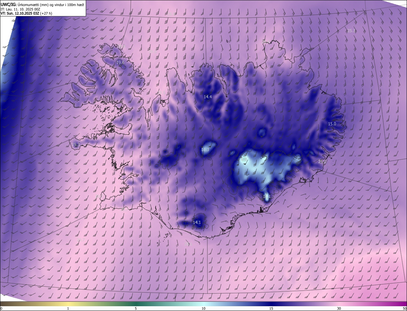Click the 25.0 value on the southeast coast

tap(322, 162)
